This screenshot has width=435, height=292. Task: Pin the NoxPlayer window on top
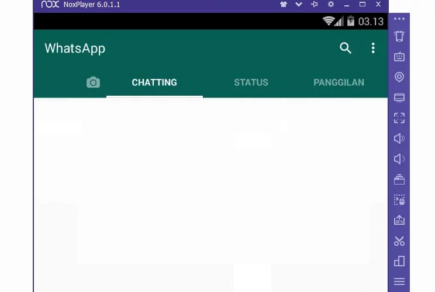[315, 4]
